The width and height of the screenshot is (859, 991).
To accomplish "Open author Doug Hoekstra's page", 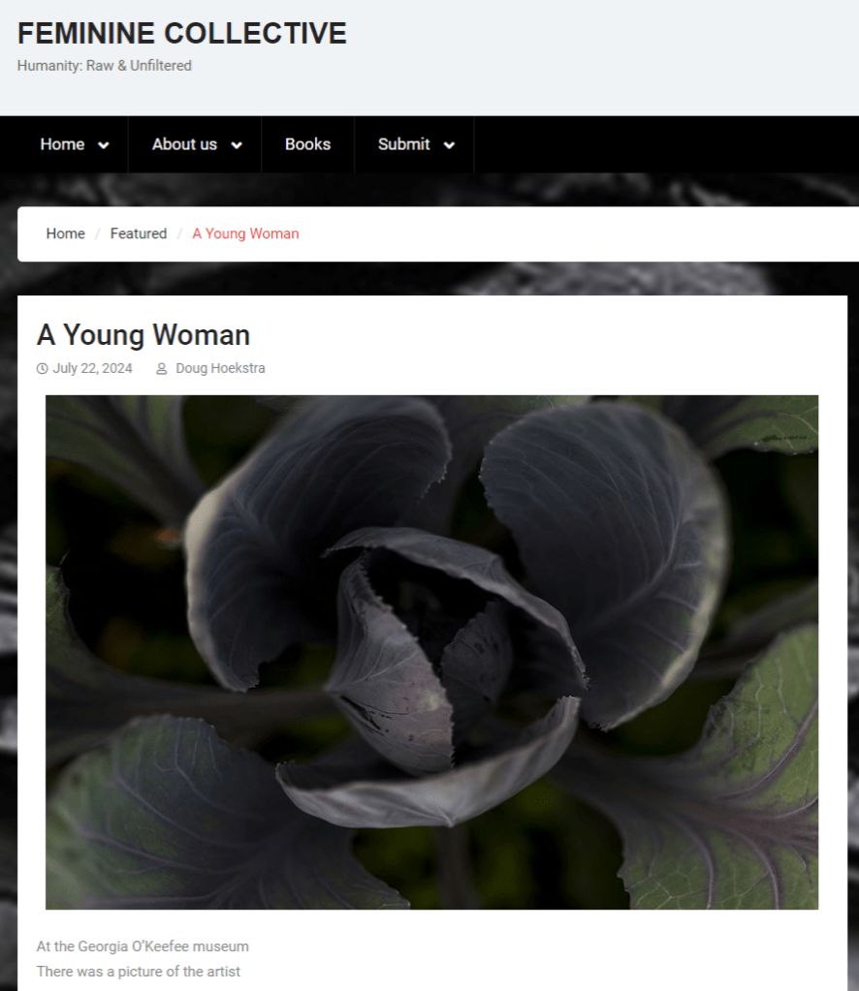I will click(x=220, y=368).
